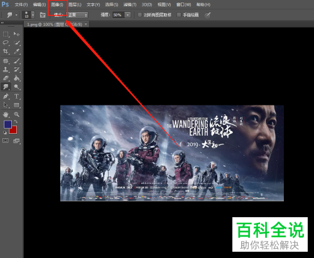Image resolution: width=314 pixels, height=258 pixels.
Task: Select the Eraser tool
Action: (x=6, y=78)
